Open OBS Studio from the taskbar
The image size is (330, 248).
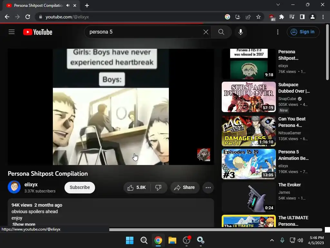click(x=187, y=240)
